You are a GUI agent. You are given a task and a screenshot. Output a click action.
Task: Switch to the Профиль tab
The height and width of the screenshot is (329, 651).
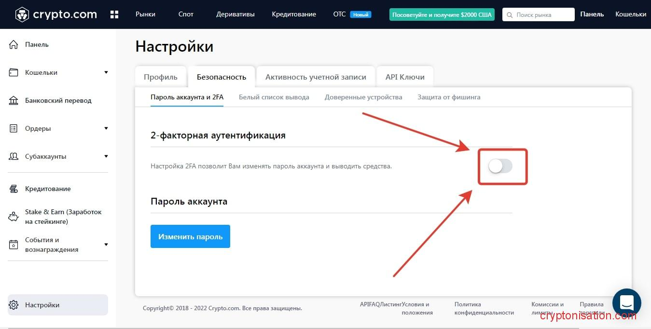(x=161, y=77)
